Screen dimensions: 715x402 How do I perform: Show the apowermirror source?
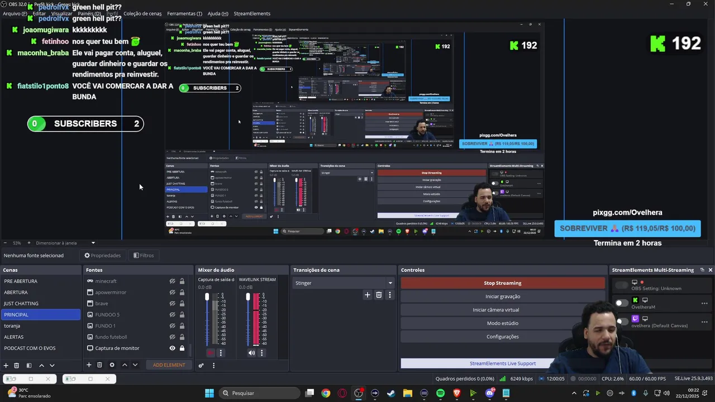[x=173, y=292]
